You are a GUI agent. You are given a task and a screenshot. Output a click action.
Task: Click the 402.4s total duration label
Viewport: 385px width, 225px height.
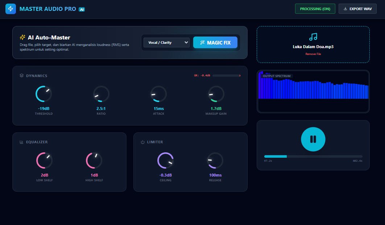(x=357, y=161)
